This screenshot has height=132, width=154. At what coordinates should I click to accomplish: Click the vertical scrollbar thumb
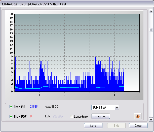tap(151, 30)
